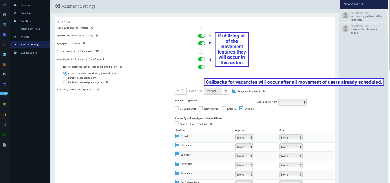Open the Copy options from dropdown
This screenshot has height=183, width=390.
click(x=292, y=102)
